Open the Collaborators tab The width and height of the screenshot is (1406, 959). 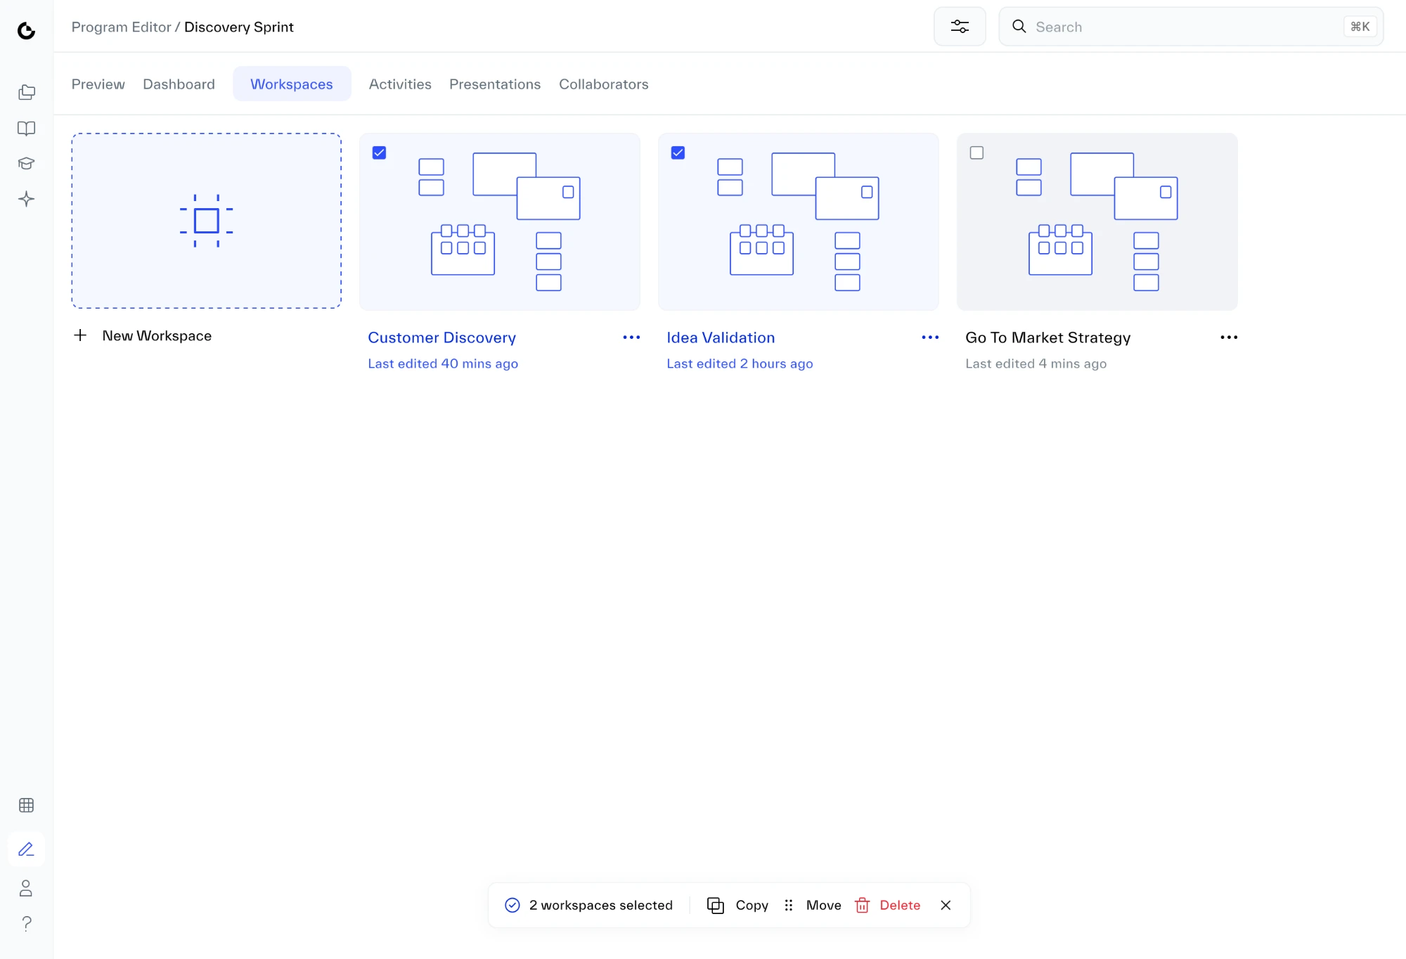pos(604,84)
